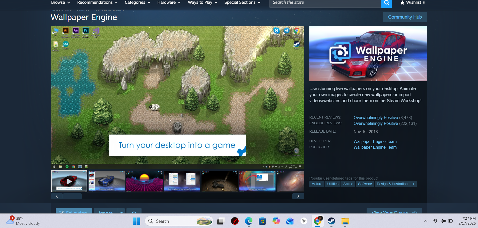Click the Windows Start button
The image size is (478, 228).
click(x=136, y=221)
